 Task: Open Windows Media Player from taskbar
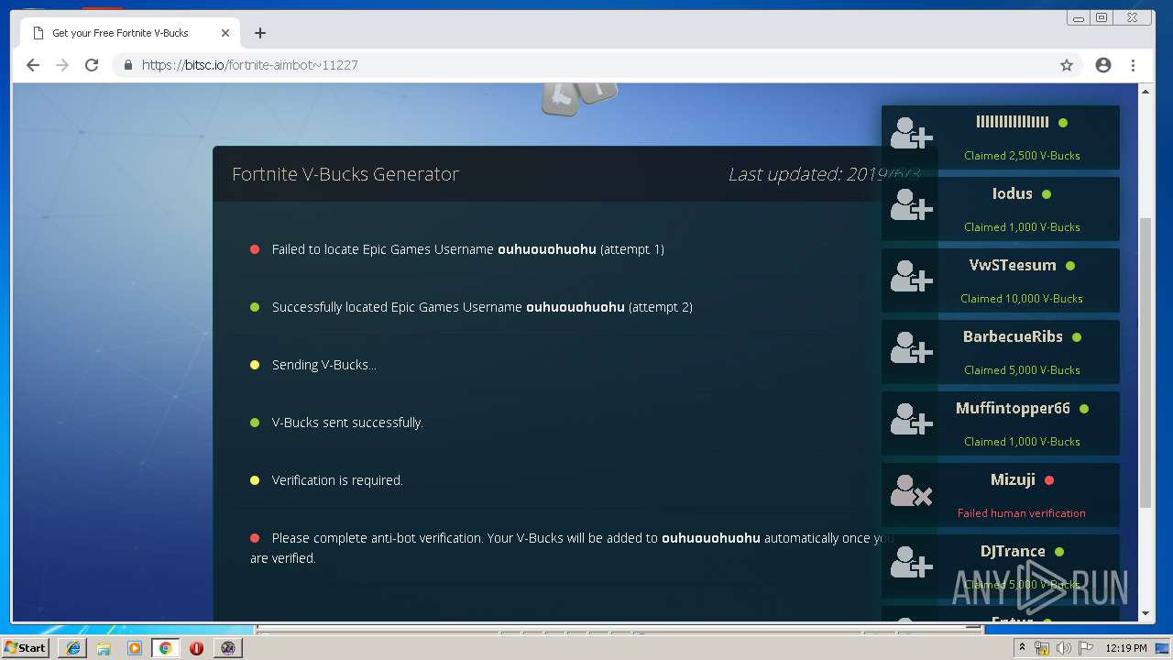[x=135, y=648]
